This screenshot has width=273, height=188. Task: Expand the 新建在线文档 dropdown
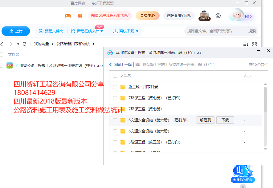[x=102, y=31]
